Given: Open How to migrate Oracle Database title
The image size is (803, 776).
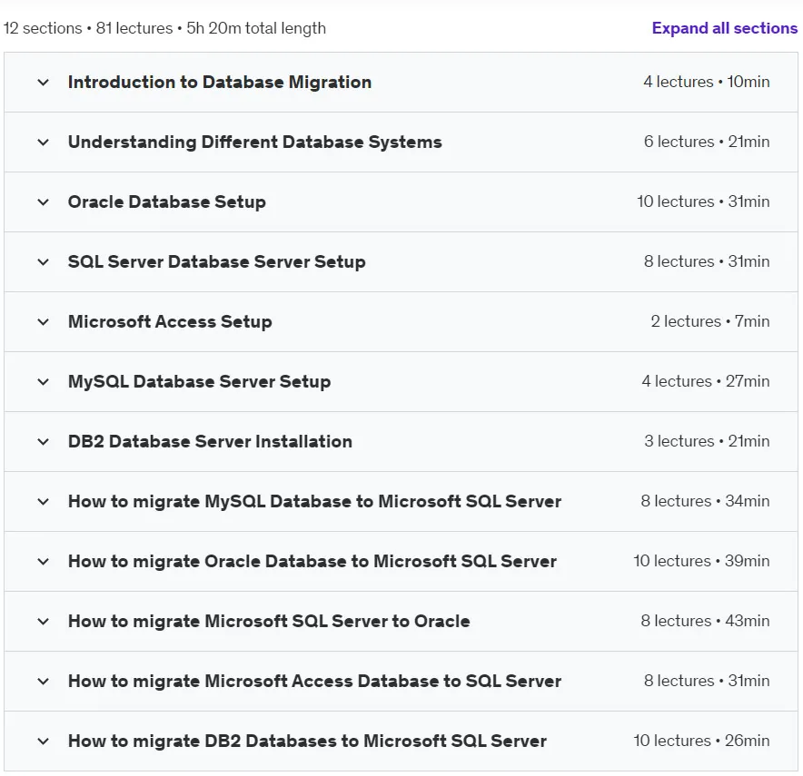Looking at the screenshot, I should (x=312, y=561).
